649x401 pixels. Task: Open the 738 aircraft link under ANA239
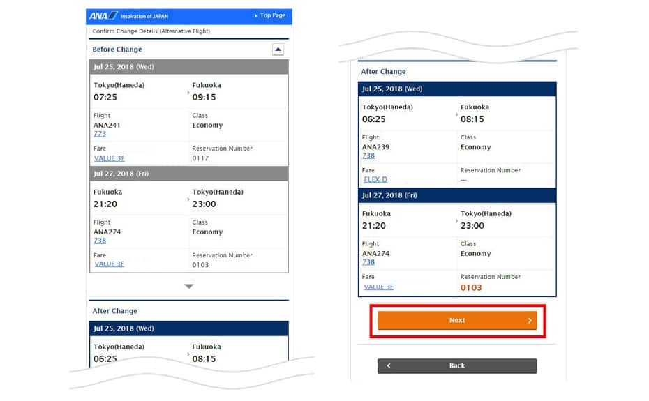click(x=368, y=156)
